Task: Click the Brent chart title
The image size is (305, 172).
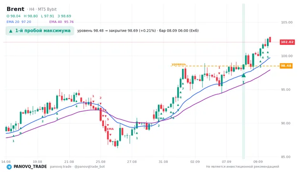Action: [x=15, y=9]
